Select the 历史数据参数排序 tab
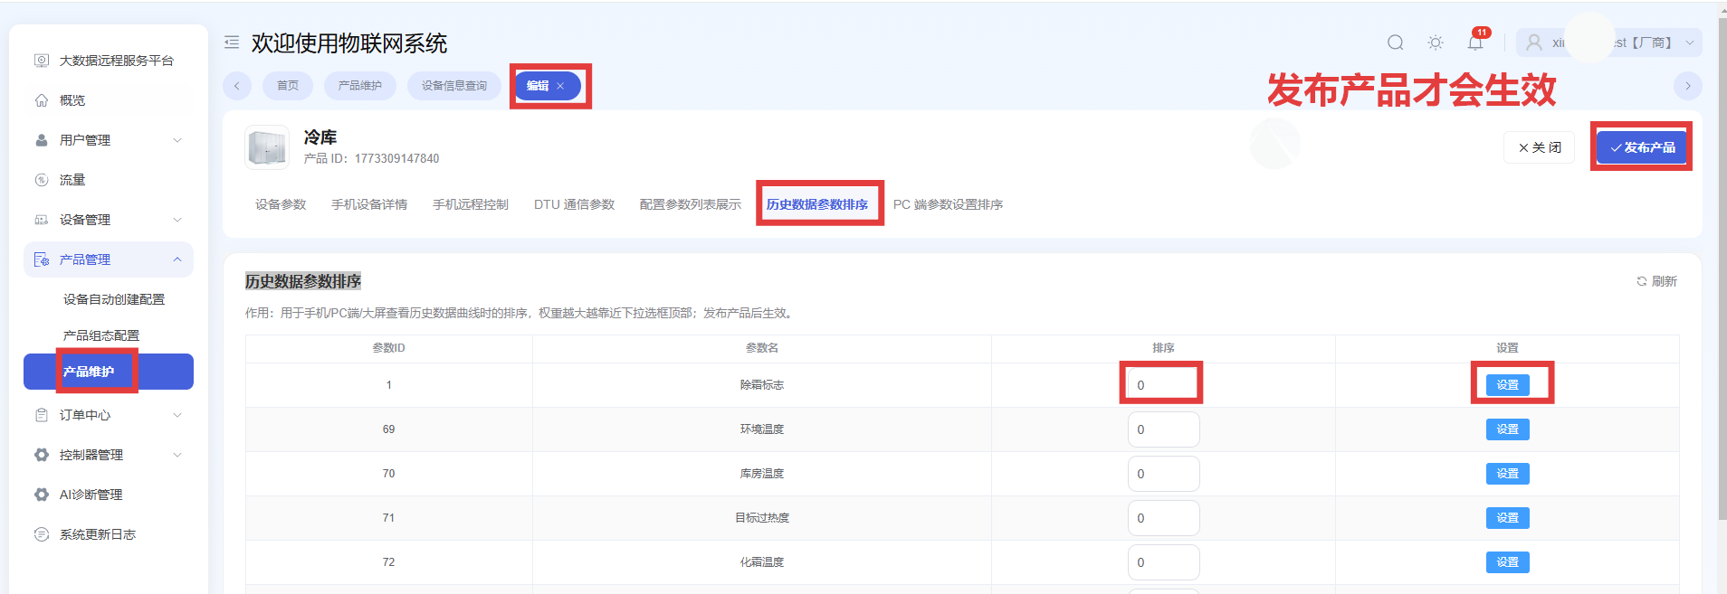The width and height of the screenshot is (1727, 594). coord(817,204)
